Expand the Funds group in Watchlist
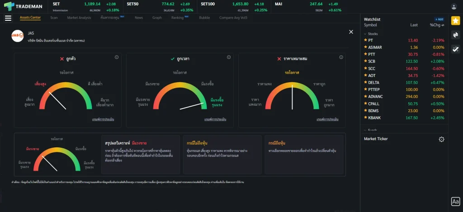The width and height of the screenshot is (463, 212). pyautogui.click(x=365, y=130)
